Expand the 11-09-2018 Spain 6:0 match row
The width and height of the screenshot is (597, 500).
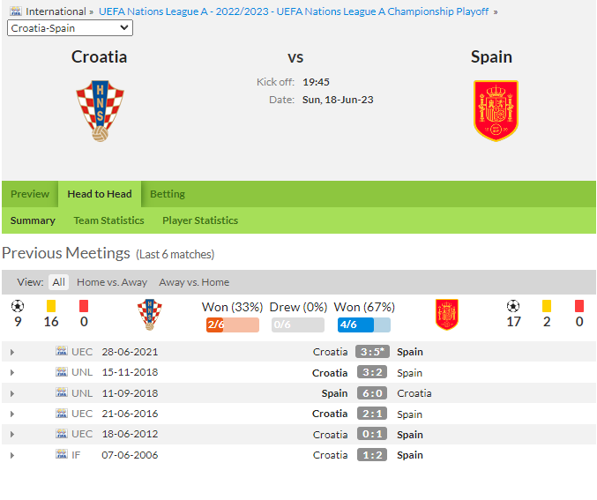point(12,393)
